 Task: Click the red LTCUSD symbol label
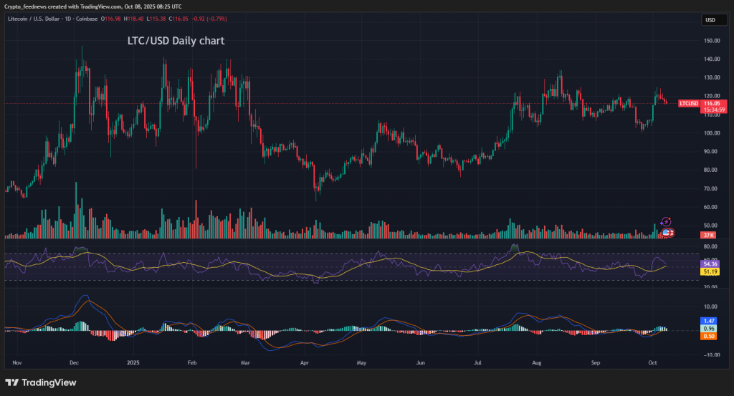pos(689,104)
